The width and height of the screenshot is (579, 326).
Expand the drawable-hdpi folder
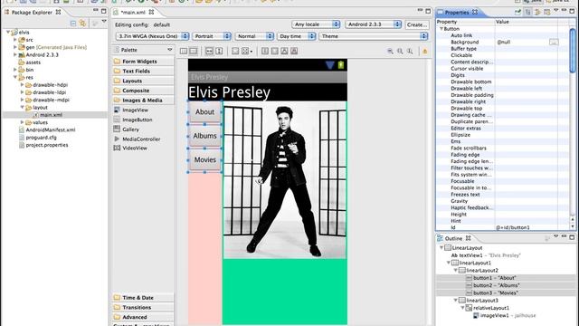pyautogui.click(x=22, y=84)
